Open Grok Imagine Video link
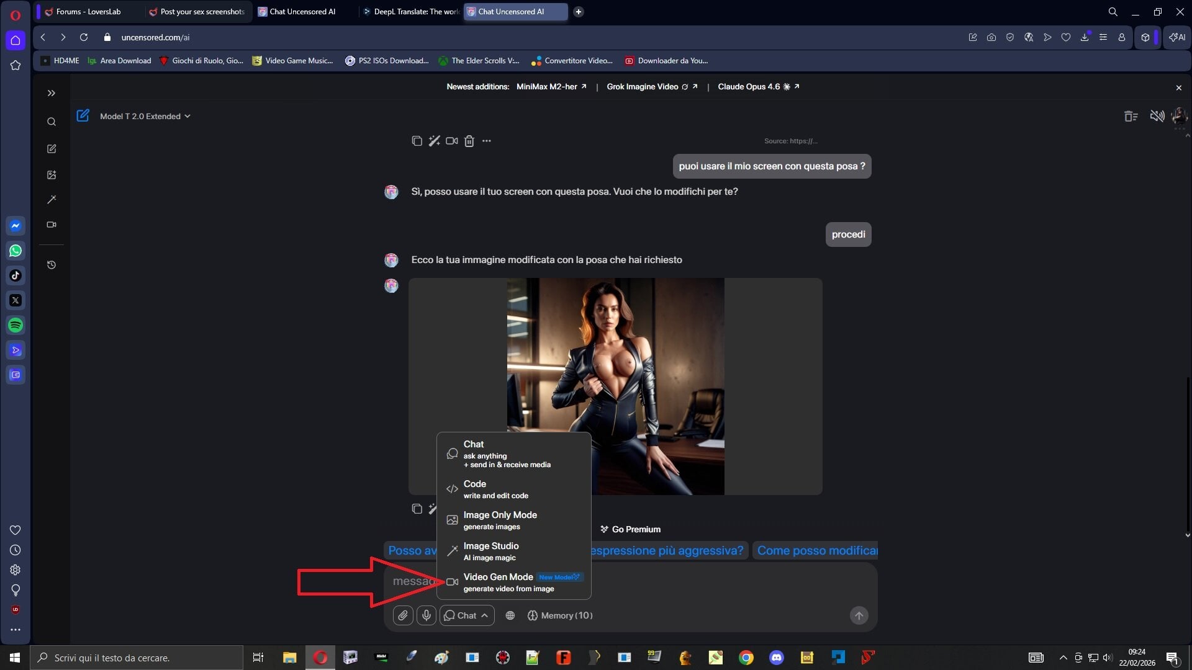 [652, 87]
